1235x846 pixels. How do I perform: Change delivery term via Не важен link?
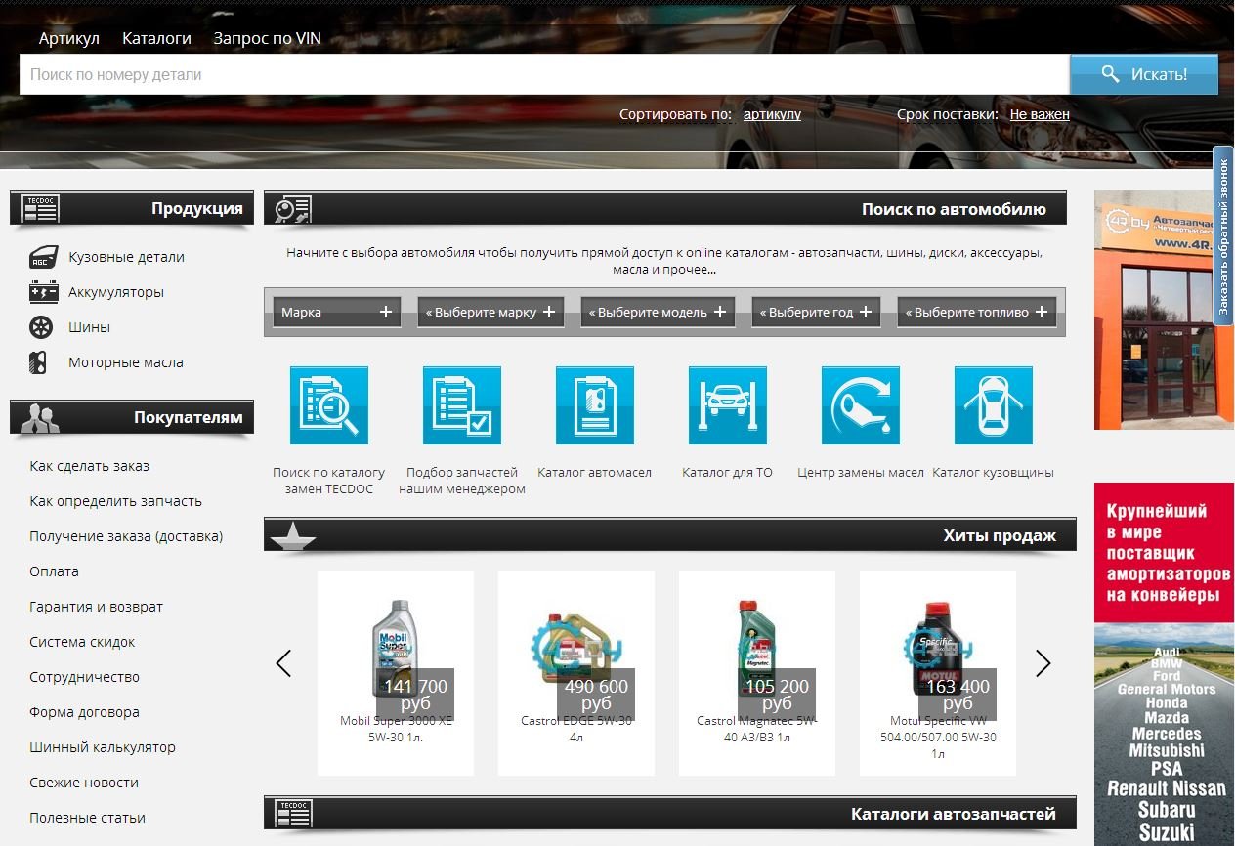coord(1040,114)
